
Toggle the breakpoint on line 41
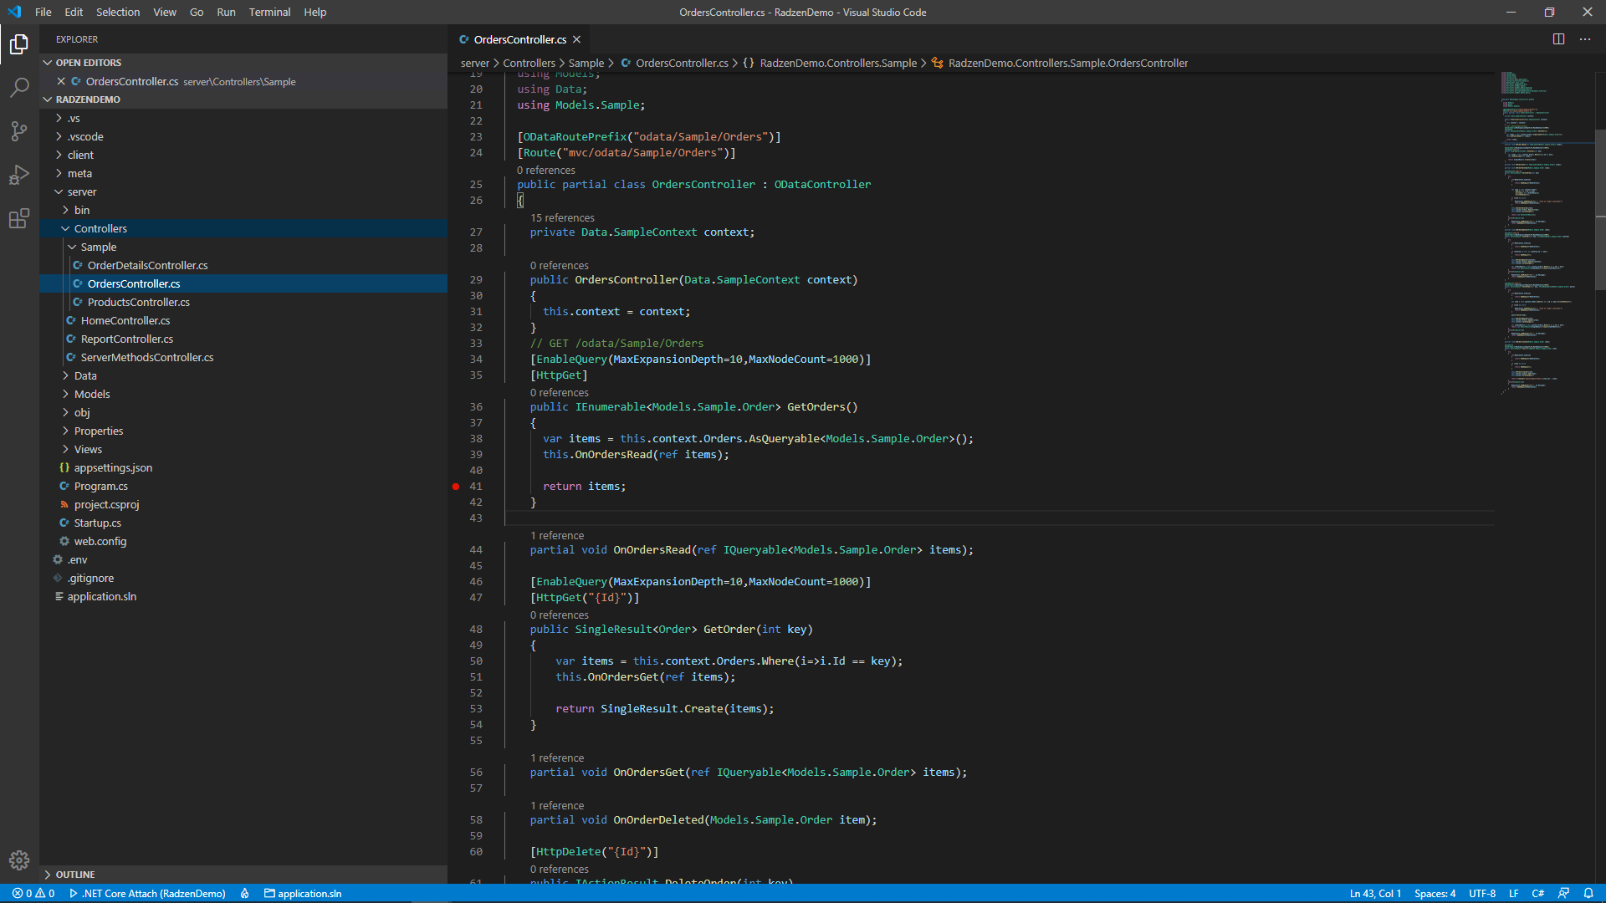tap(456, 487)
